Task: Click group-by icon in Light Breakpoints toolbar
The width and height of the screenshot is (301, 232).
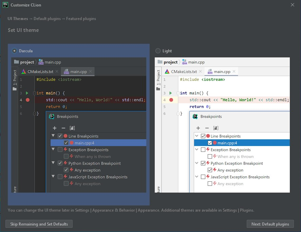Action: pos(216,128)
